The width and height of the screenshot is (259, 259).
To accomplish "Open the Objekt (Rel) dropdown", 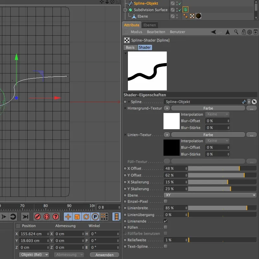I will coord(34,255).
